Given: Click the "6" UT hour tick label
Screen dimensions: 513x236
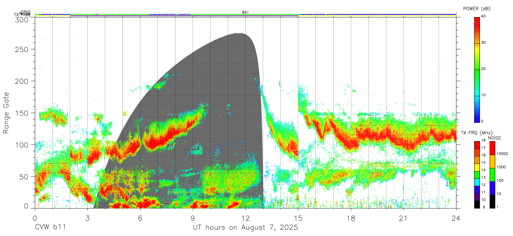Looking at the screenshot, I should click(x=140, y=218).
